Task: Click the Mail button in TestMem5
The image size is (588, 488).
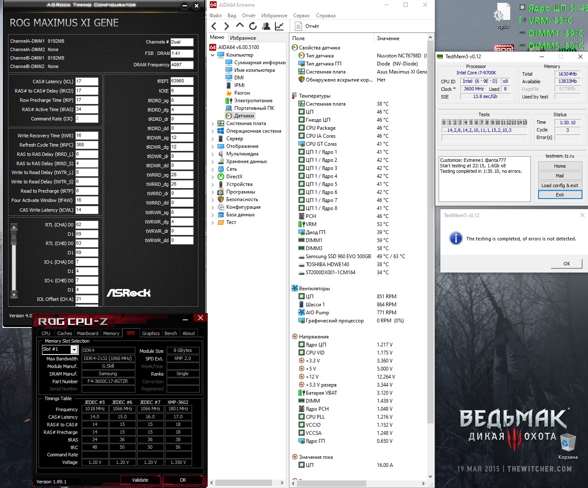Action: (560, 176)
